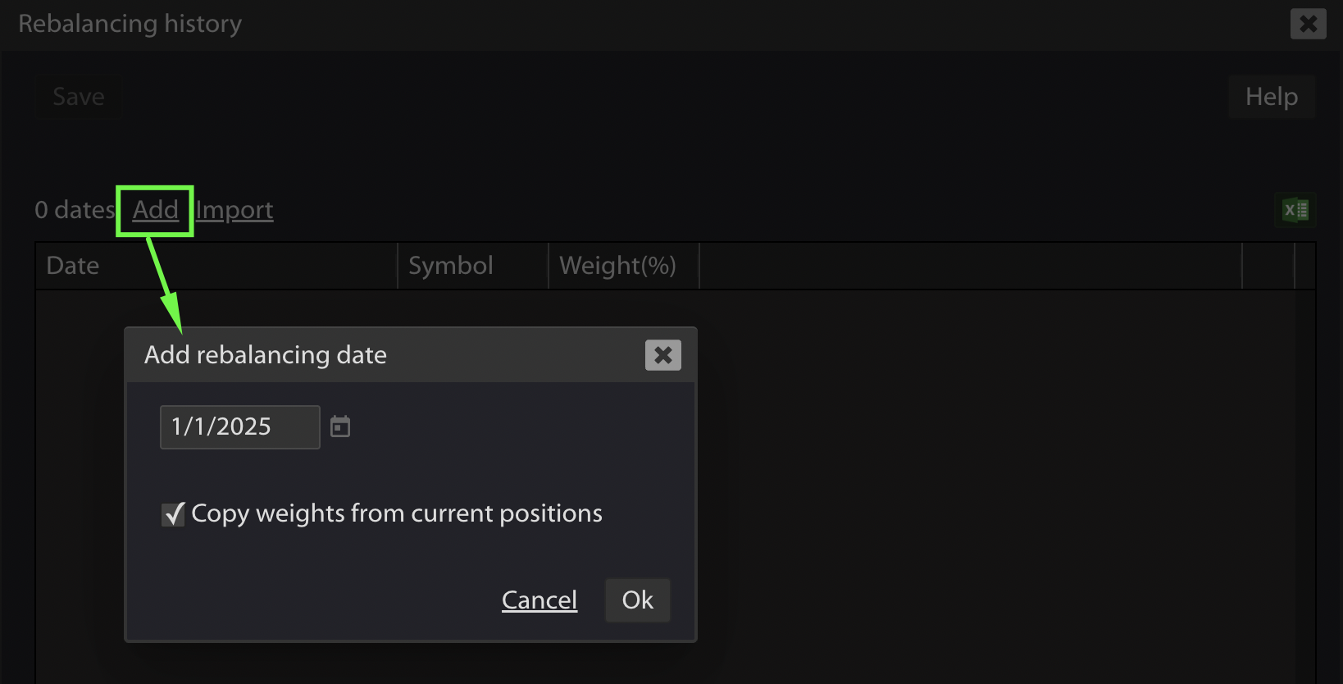This screenshot has width=1343, height=684.
Task: Sort by the Date column header
Action: point(216,266)
